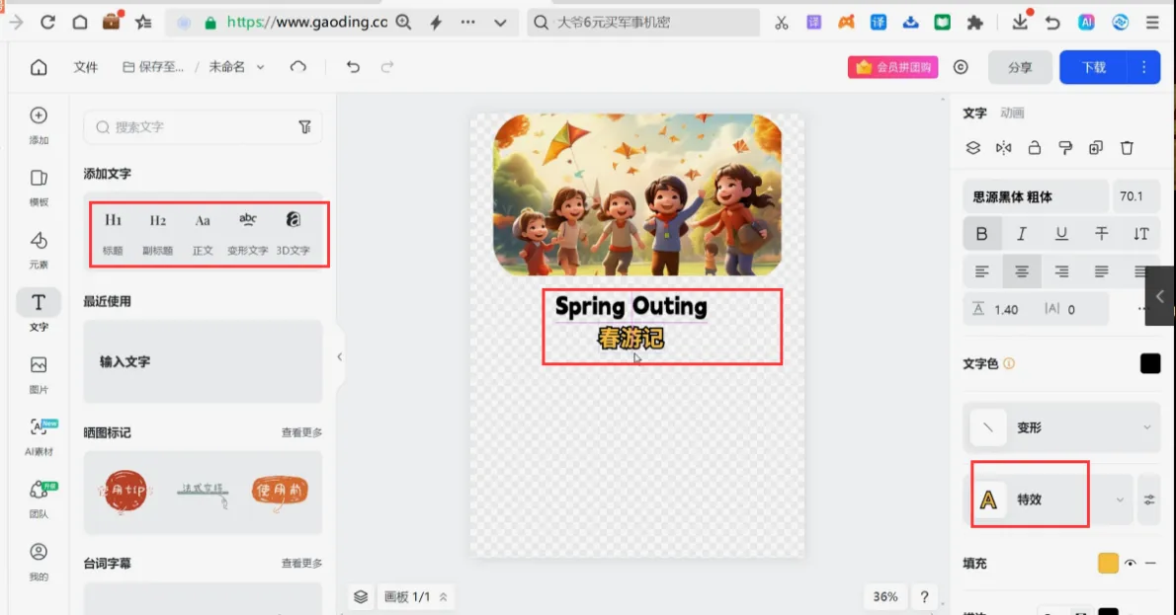1176x615 pixels.
Task: Toggle bold formatting button
Action: coord(981,234)
